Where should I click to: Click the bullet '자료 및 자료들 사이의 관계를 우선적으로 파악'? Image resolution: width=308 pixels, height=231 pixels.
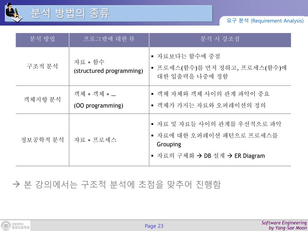(216, 124)
